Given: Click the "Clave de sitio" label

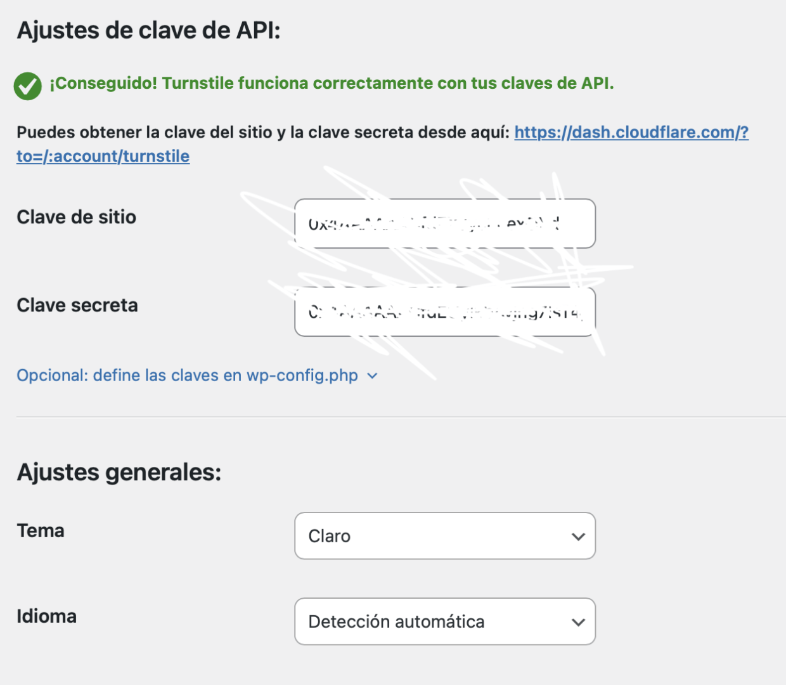Looking at the screenshot, I should [76, 217].
